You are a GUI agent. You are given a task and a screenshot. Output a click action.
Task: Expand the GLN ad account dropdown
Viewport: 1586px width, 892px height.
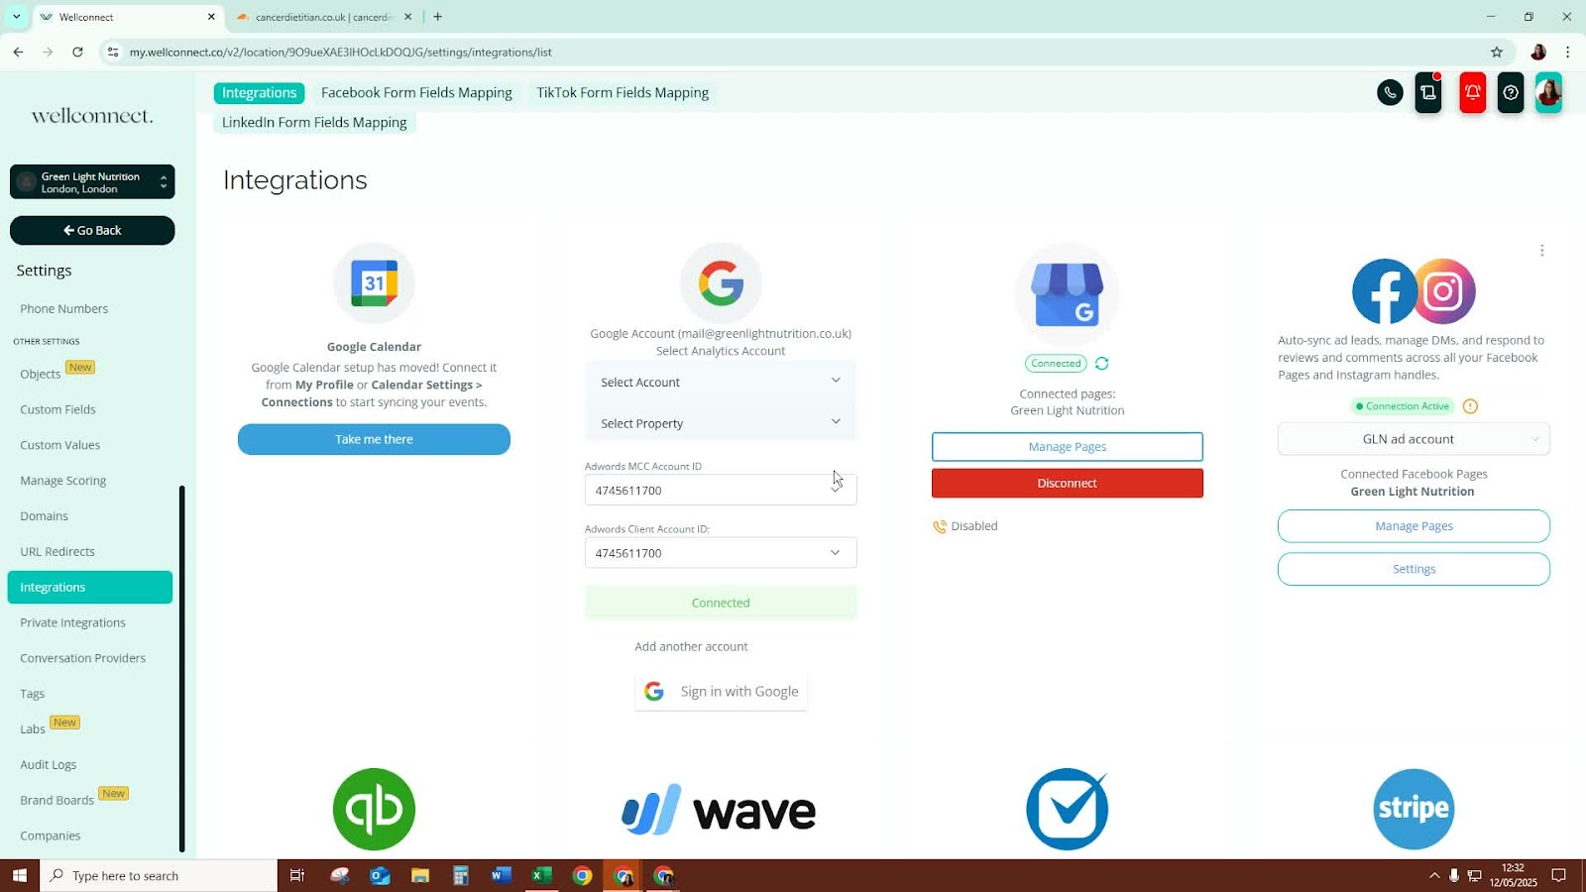[x=1414, y=439]
